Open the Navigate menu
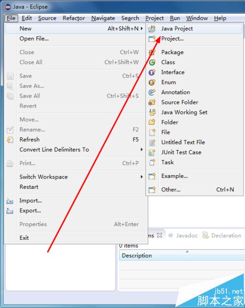 (103, 18)
